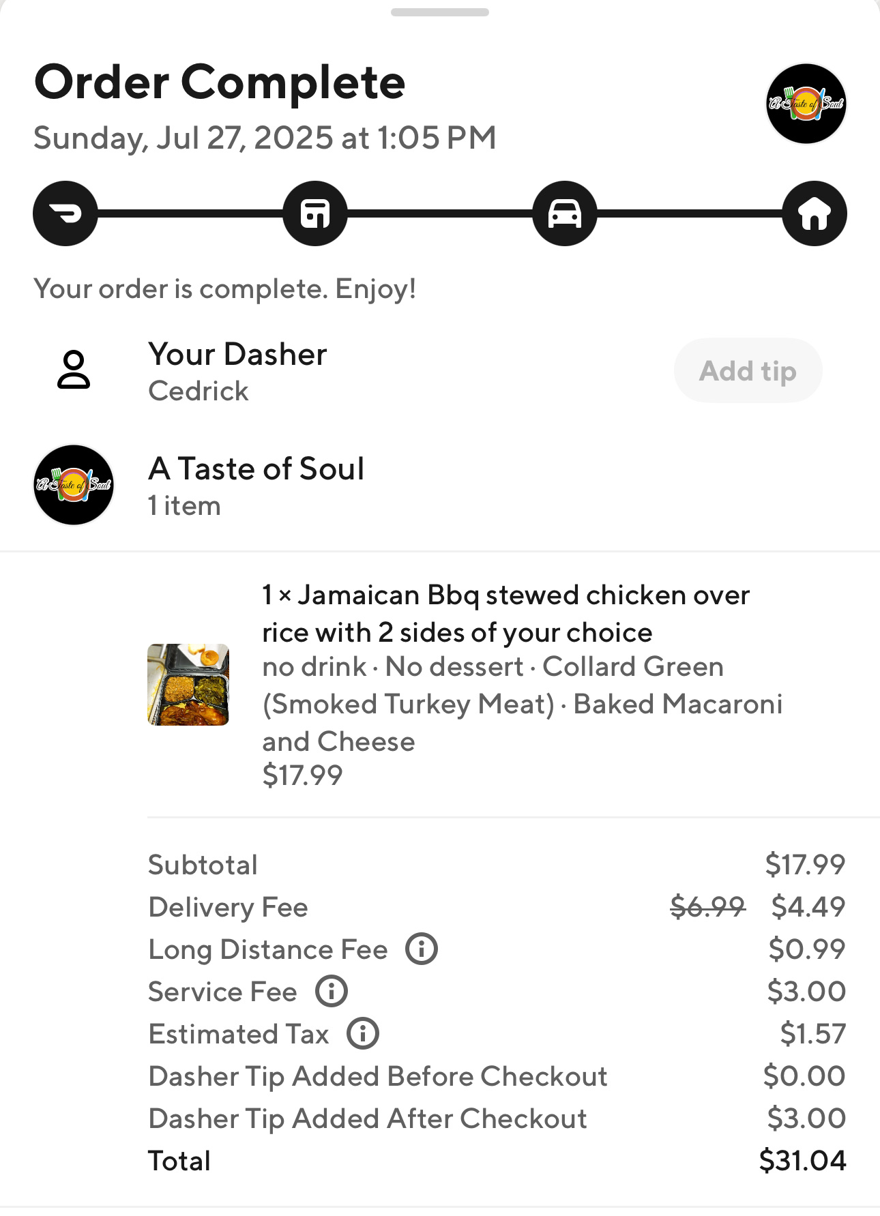This screenshot has height=1216, width=880.
Task: Show Service Fee info icon
Action: click(332, 991)
